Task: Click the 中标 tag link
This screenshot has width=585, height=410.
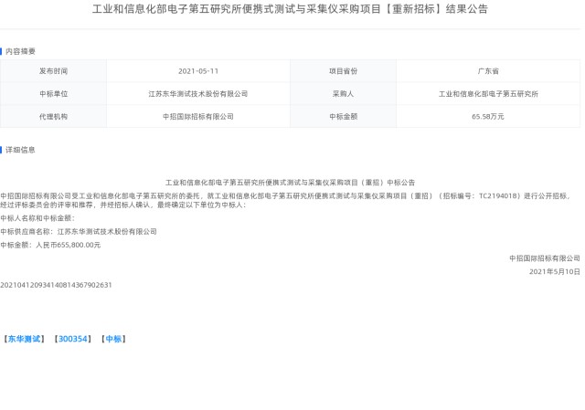Action: 114,339
